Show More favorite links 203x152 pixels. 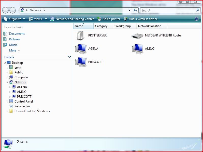[15, 50]
